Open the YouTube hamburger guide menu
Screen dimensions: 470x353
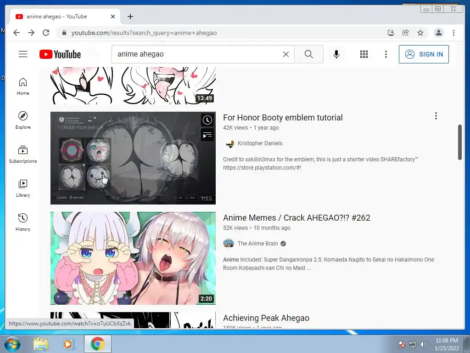(x=23, y=54)
